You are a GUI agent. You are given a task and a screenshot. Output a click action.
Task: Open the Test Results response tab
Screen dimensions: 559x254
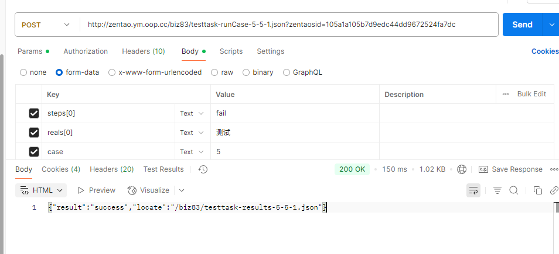[163, 169]
